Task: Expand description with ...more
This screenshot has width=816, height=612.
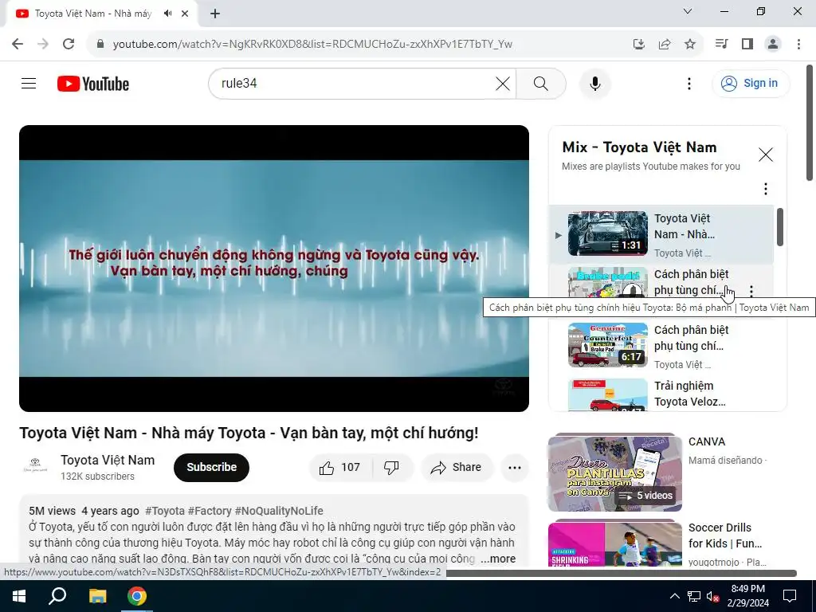Action: (x=498, y=559)
